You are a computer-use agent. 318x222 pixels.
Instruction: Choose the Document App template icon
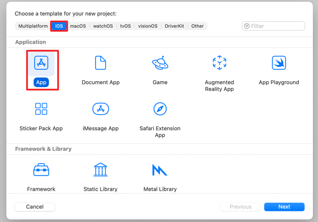[x=101, y=63]
